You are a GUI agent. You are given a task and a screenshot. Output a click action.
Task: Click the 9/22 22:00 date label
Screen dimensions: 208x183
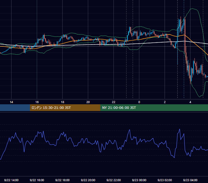click(113, 180)
